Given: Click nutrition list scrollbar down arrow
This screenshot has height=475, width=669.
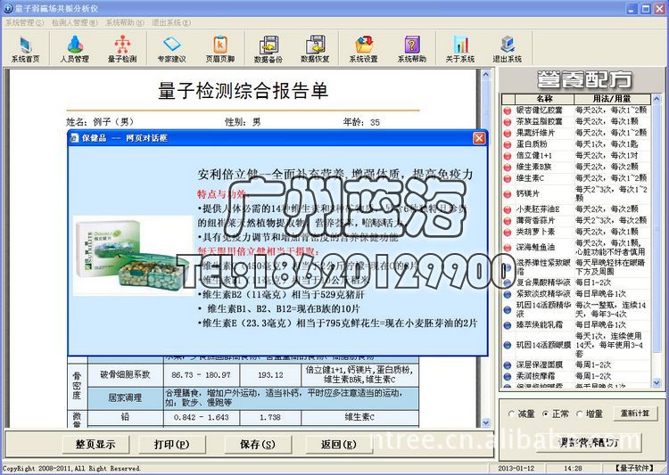Looking at the screenshot, I should coord(657,383).
